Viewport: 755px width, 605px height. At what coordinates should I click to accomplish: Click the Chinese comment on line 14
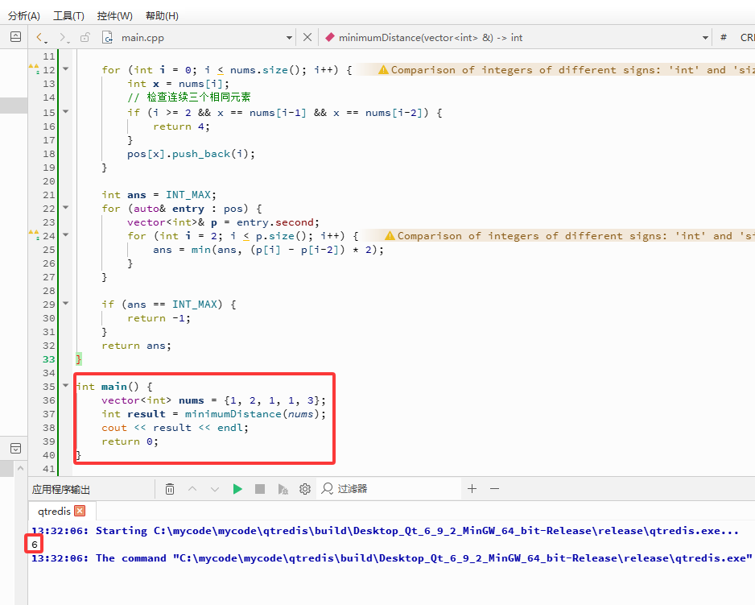pos(188,97)
